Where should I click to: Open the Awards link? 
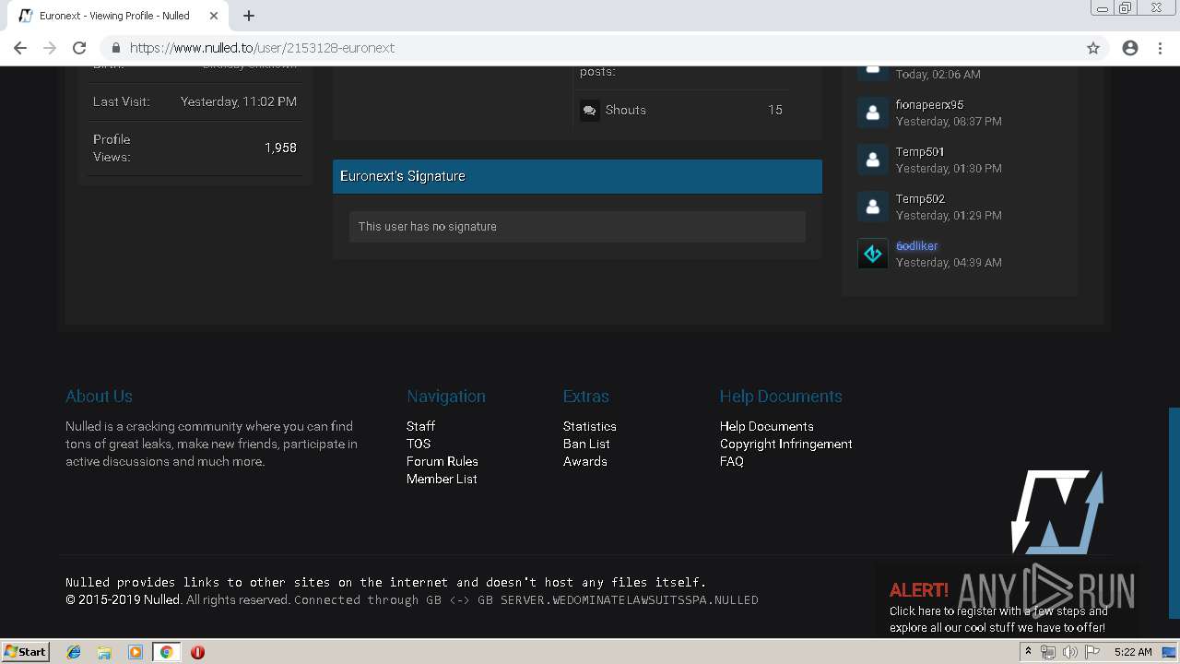pos(585,461)
